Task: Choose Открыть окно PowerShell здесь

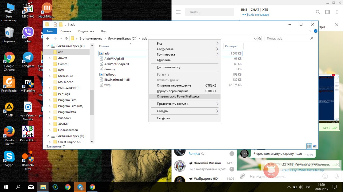Action: 184,96
